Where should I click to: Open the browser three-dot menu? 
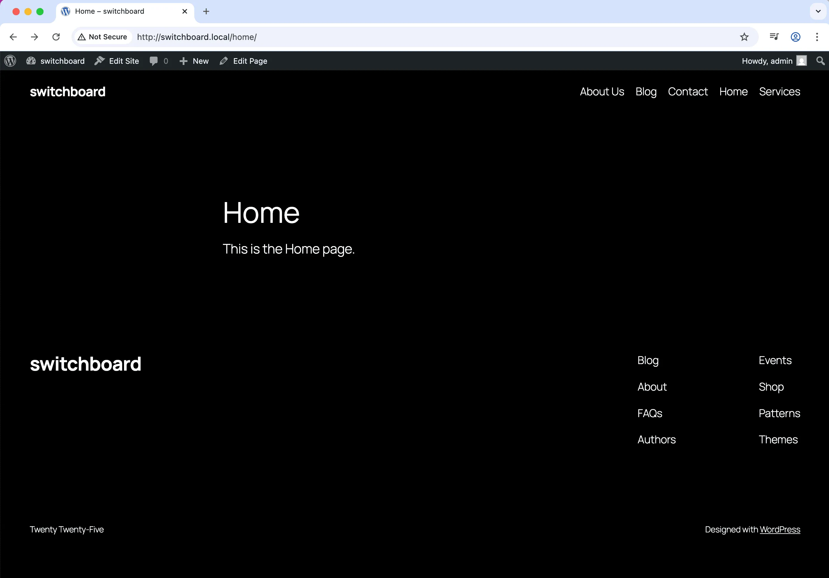click(817, 37)
